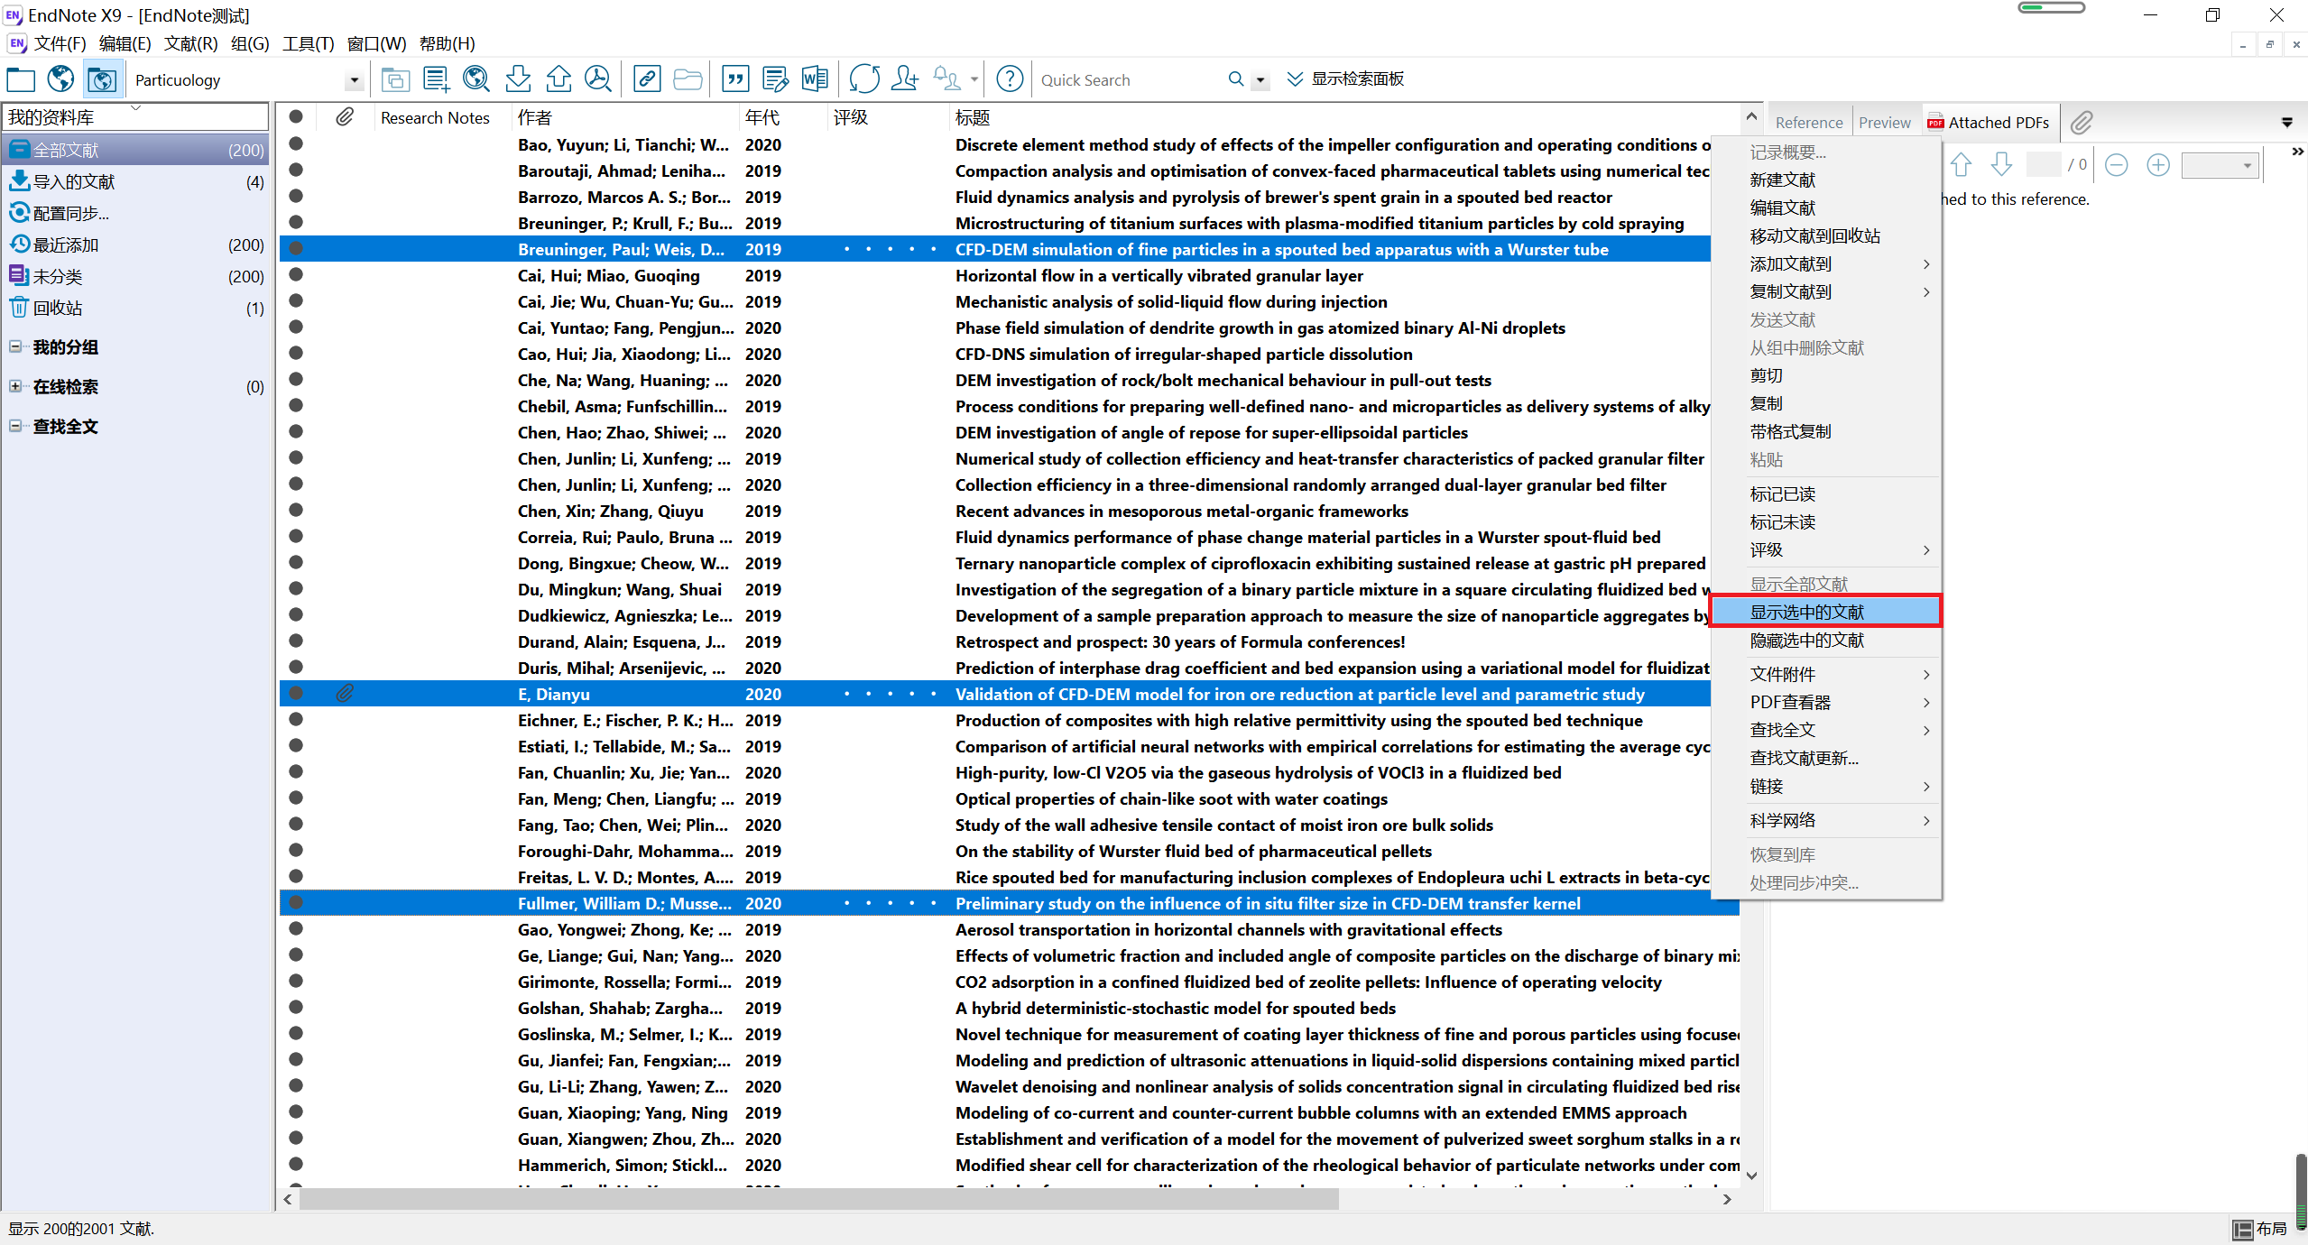This screenshot has height=1245, width=2308.
Task: Toggle read status dot for Guan, Xiaoping row
Action: (x=296, y=1112)
